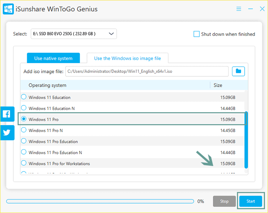This screenshot has width=268, height=213.
Task: Switch to Use the Windows iso image file tab
Action: [x=127, y=58]
